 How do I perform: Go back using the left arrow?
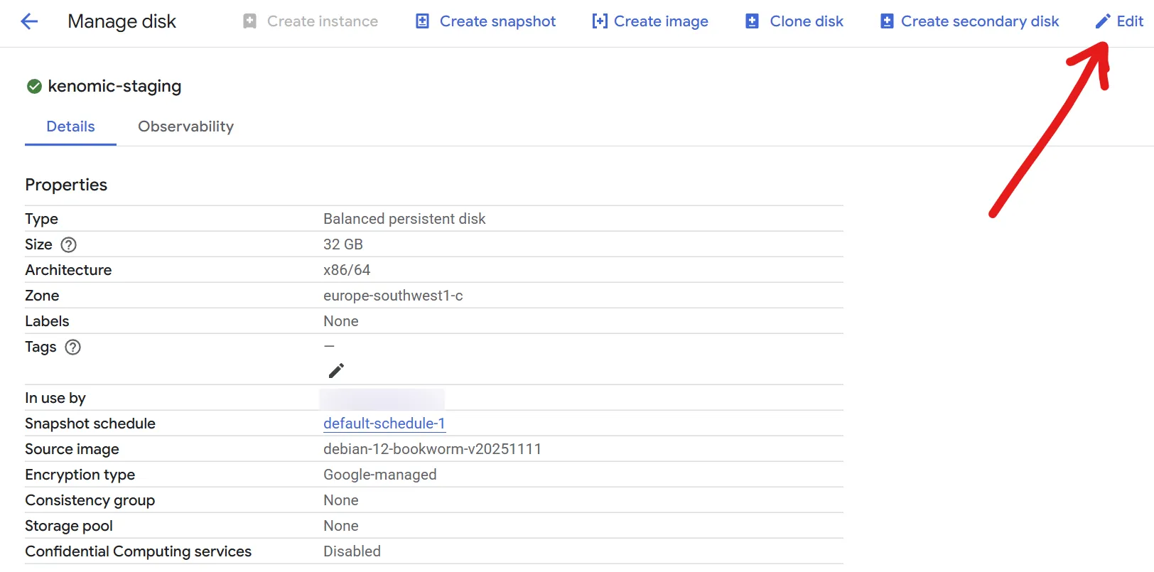(x=29, y=21)
